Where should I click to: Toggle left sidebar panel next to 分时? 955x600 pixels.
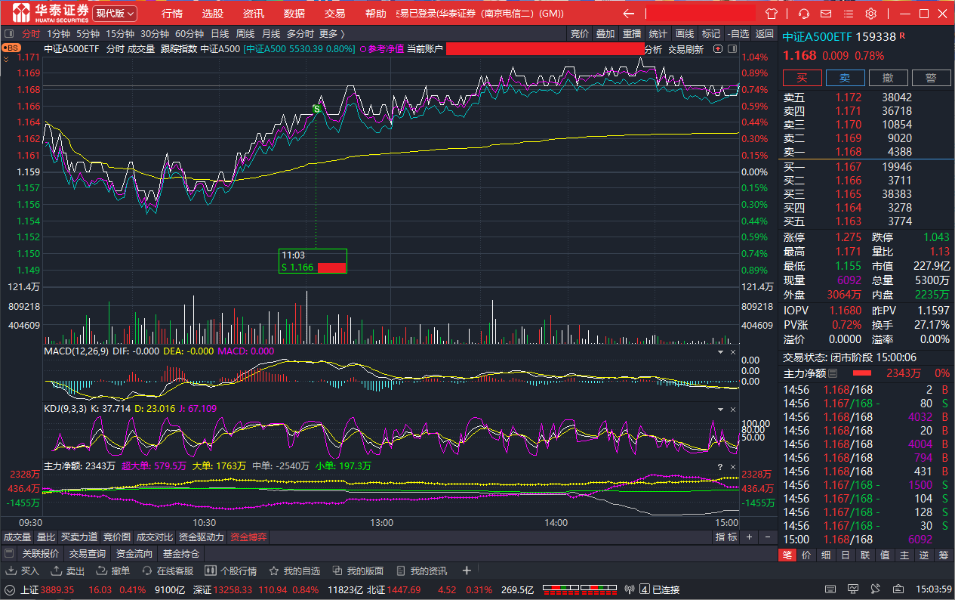tap(9, 34)
